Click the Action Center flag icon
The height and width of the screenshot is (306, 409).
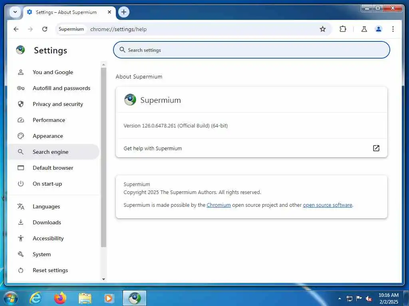click(x=359, y=298)
